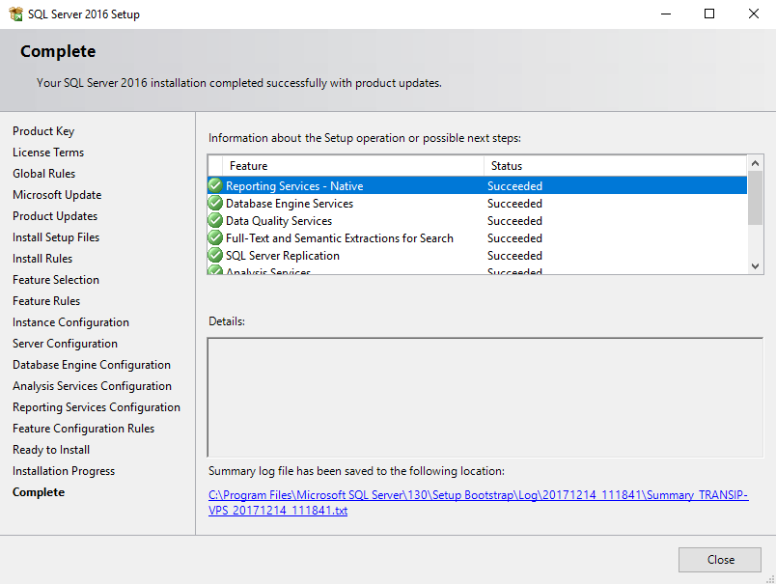This screenshot has height=584, width=776.
Task: Click inside the Details text box
Action: 485,398
